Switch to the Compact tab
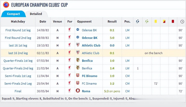The height and width of the screenshot is (107, 186). (13, 14)
